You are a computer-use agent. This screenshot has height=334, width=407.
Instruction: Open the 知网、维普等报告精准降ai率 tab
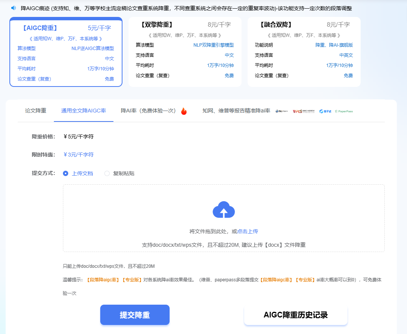tap(236, 111)
